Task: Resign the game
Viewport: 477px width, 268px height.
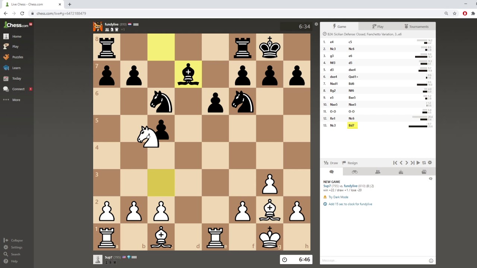Action: coord(350,163)
